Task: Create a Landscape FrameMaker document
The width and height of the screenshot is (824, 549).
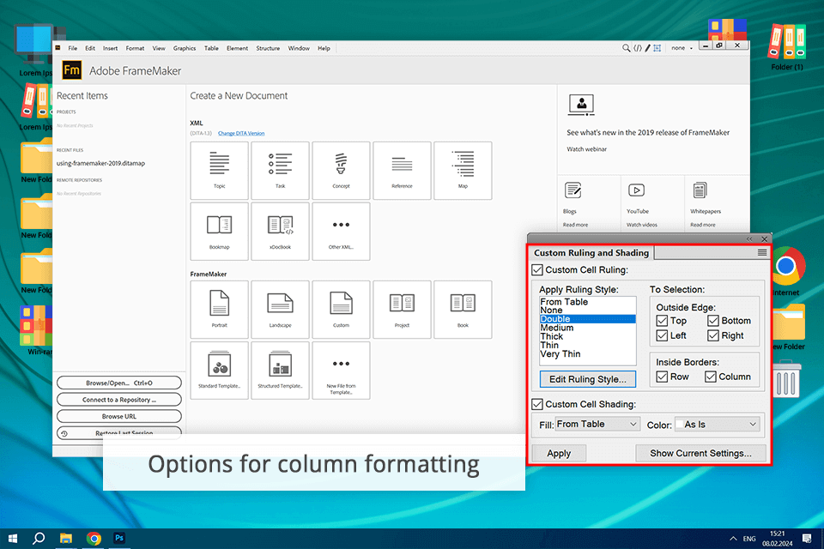Action: tap(280, 310)
